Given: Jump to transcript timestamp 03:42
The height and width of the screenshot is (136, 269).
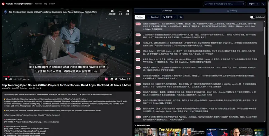Looking at the screenshot, I should click(x=138, y=117).
